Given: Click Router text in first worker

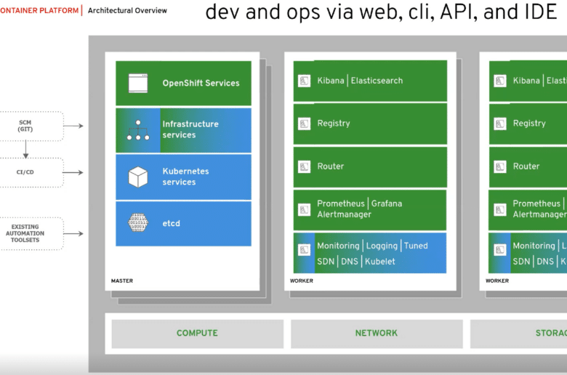Looking at the screenshot, I should tap(331, 166).
